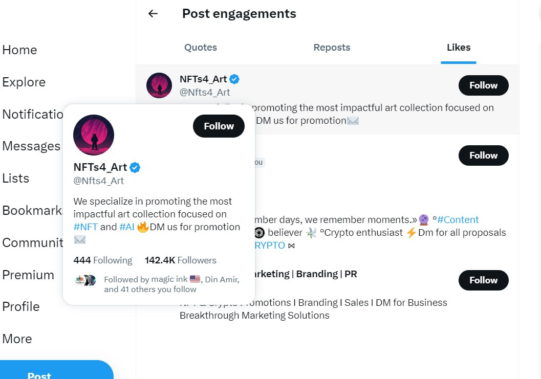Open the #NFT hashtag link
Viewport: 541px width, 379px height.
point(85,227)
